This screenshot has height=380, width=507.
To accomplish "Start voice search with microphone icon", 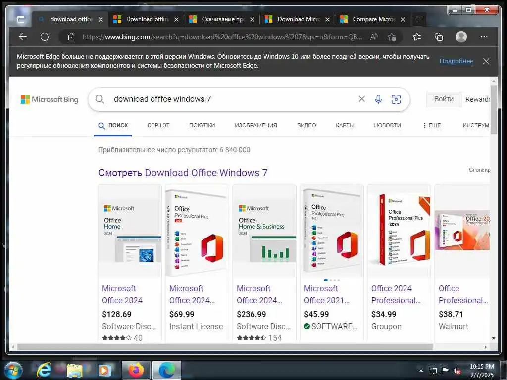I will tap(378, 99).
